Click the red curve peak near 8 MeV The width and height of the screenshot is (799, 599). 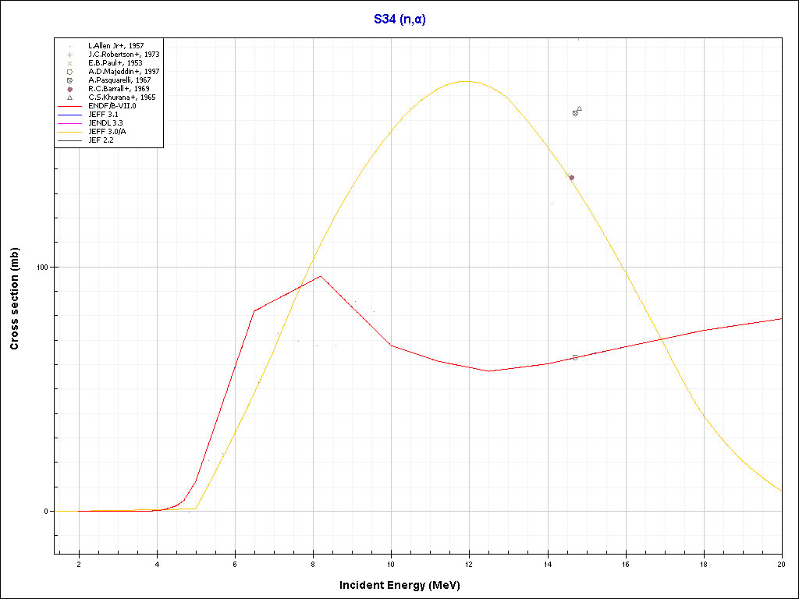pyautogui.click(x=320, y=276)
